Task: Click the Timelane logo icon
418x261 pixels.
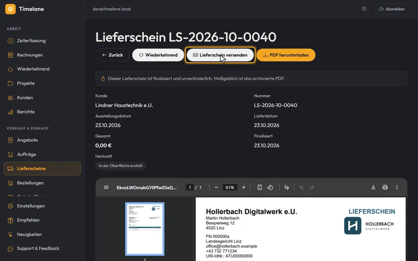Action: (x=10, y=9)
